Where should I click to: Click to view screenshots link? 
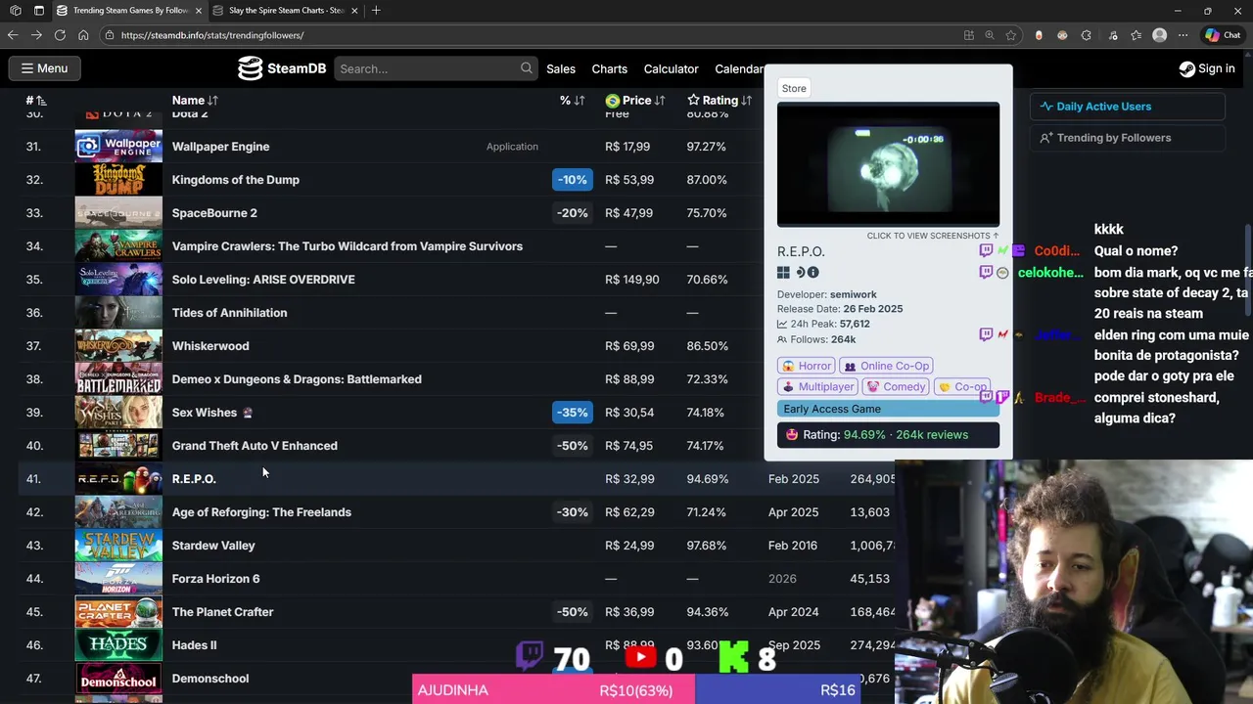click(932, 236)
